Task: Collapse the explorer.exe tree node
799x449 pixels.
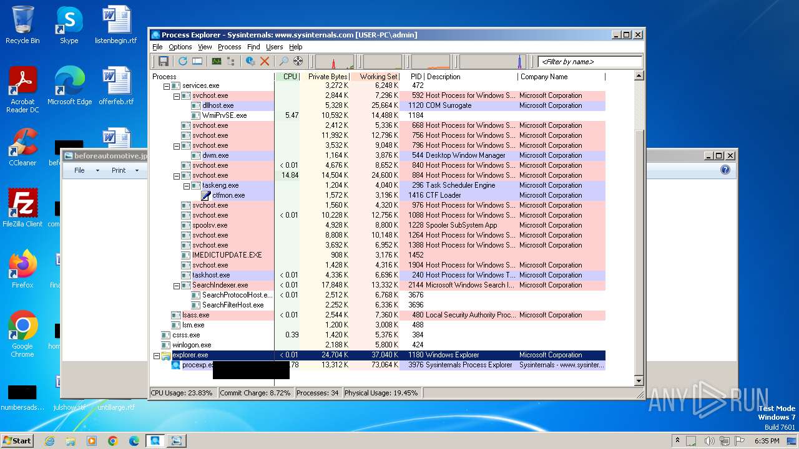Action: pyautogui.click(x=157, y=355)
